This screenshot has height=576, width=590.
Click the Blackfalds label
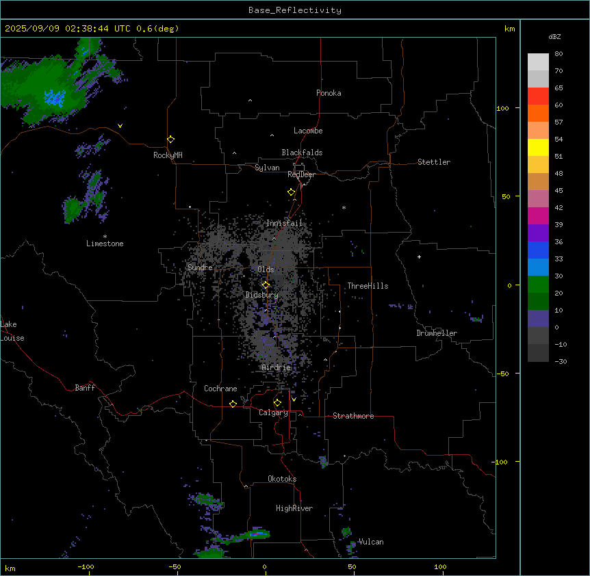pos(302,153)
